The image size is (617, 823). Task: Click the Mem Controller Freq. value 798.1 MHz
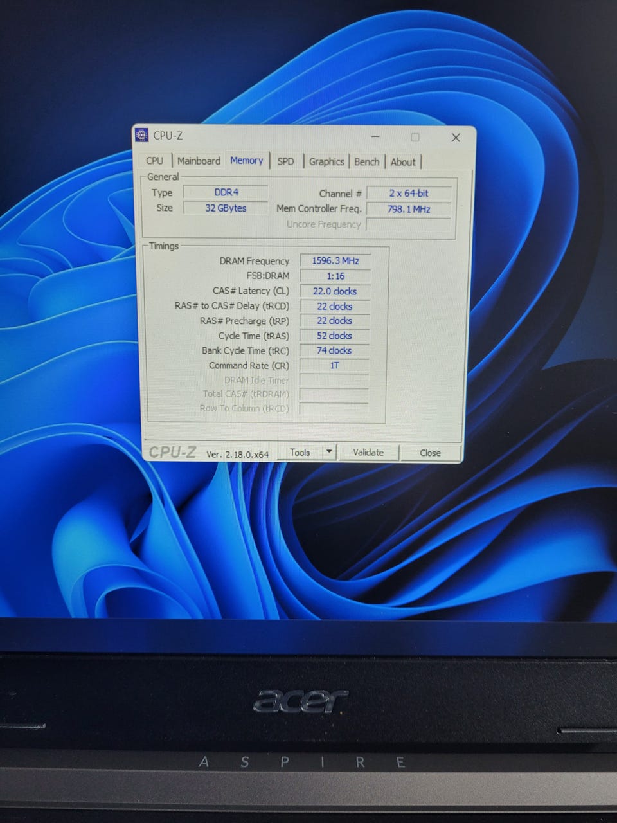(409, 209)
